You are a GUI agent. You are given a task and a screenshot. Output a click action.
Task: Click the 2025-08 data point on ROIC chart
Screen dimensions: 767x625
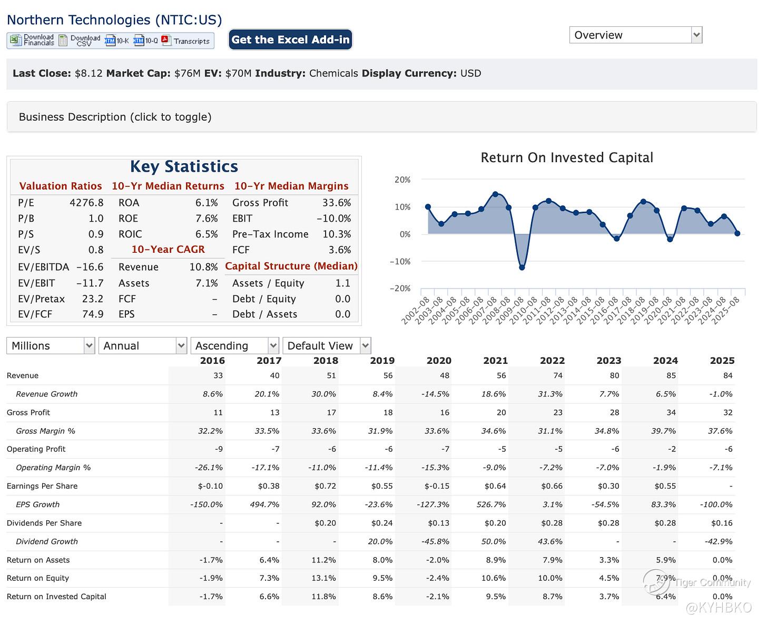(737, 233)
